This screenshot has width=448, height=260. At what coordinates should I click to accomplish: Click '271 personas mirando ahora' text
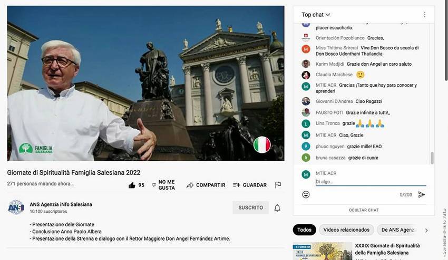[40, 184]
